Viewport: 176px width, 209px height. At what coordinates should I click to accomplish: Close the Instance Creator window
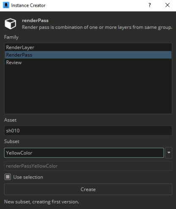[168, 5]
